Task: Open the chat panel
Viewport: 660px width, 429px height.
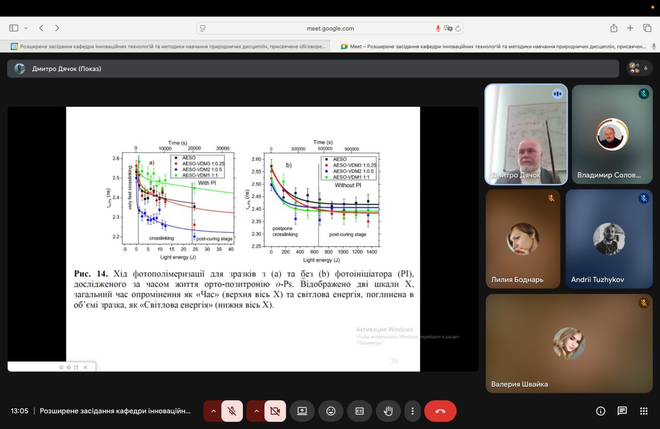Action: (x=622, y=411)
